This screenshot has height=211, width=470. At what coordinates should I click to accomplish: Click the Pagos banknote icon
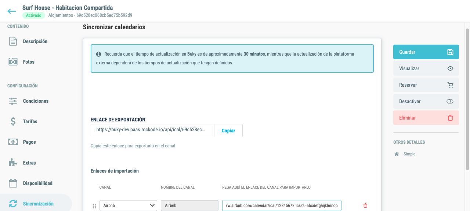click(x=13, y=142)
